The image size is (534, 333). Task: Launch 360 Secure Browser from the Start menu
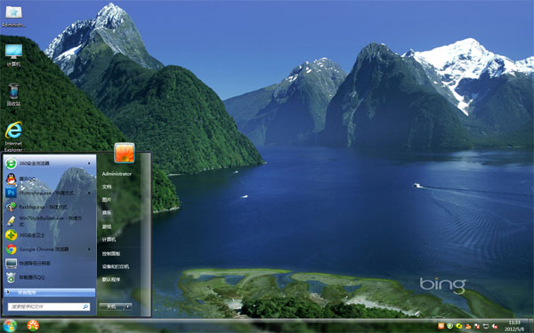[49, 163]
